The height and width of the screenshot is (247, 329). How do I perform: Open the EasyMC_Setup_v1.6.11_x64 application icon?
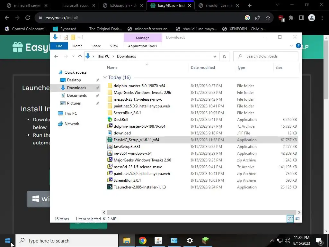[x=110, y=140]
